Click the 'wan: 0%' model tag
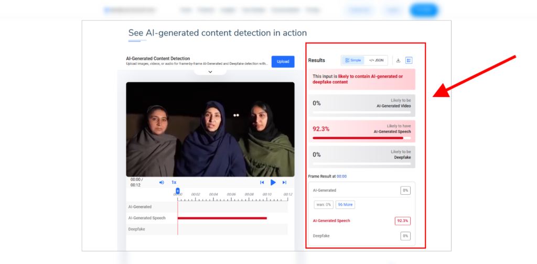Screen dimensions: 537x264 pos(323,204)
